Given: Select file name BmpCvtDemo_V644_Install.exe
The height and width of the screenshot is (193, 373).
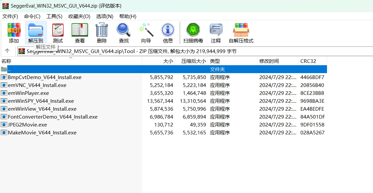Looking at the screenshot, I should click(45, 77).
